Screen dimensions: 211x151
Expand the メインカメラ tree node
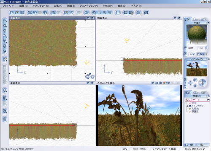coord(187,106)
